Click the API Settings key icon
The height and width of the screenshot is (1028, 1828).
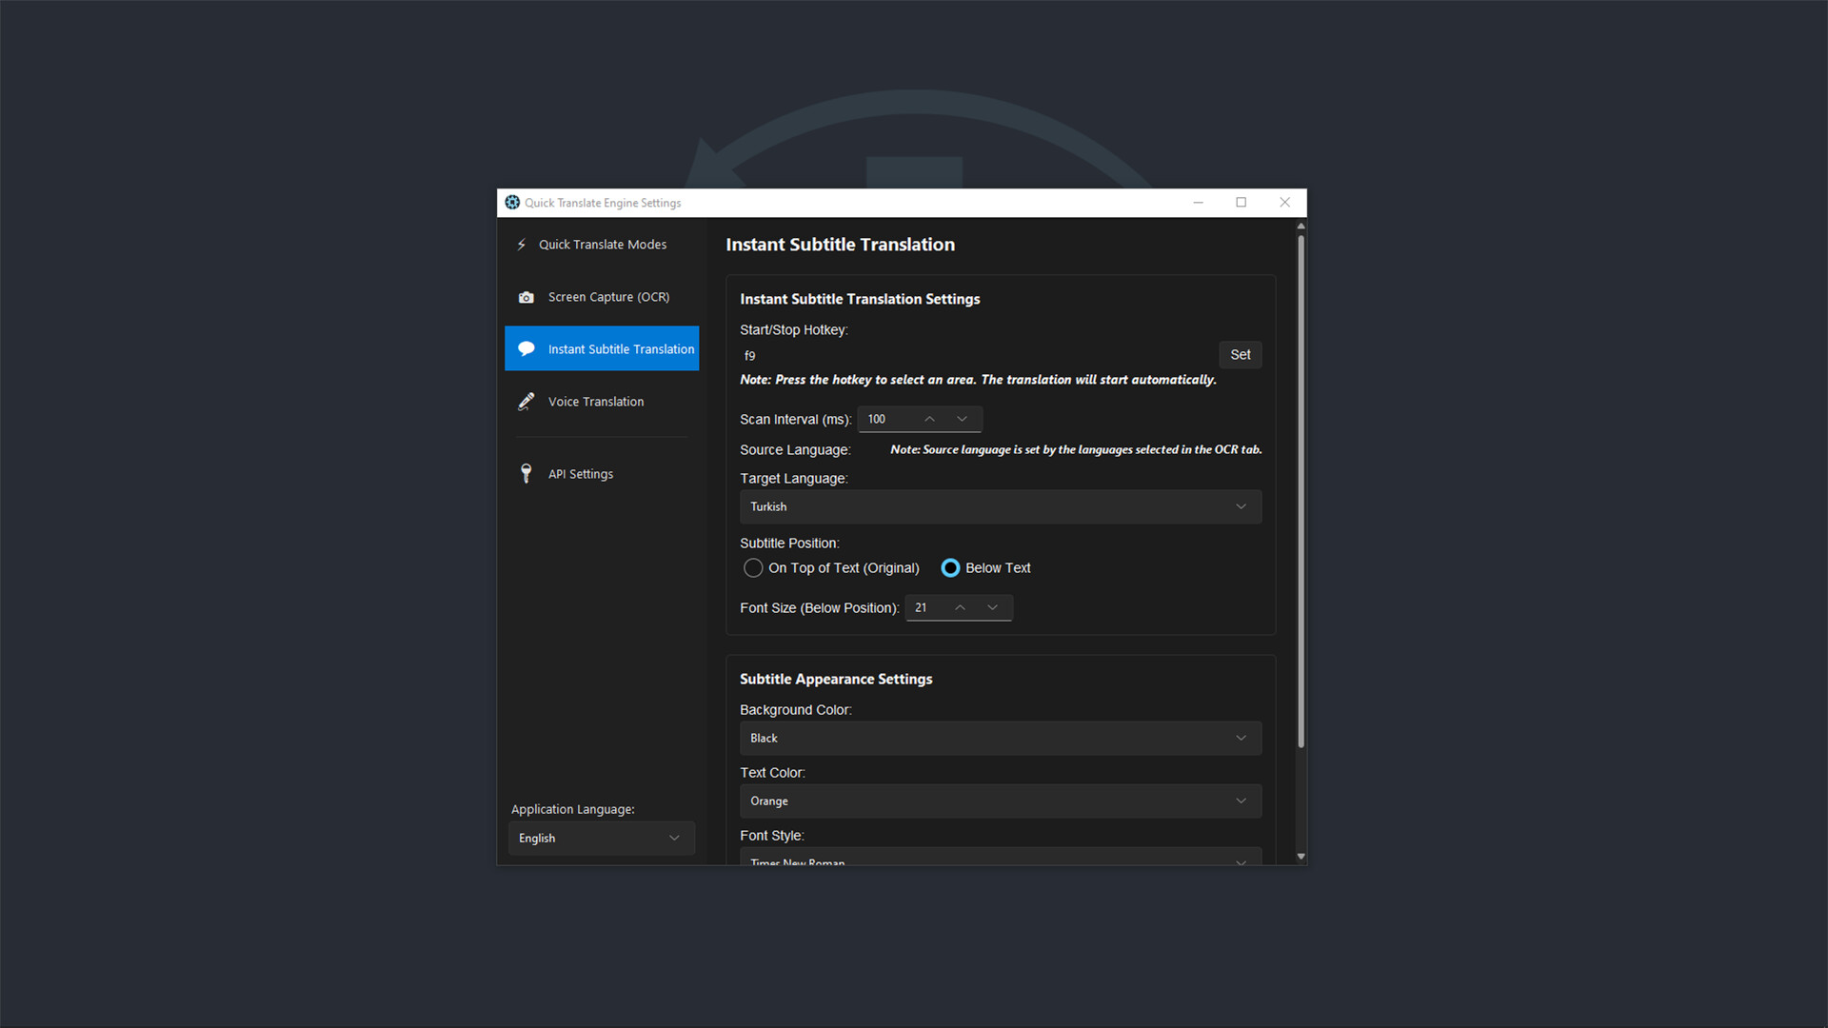[527, 473]
